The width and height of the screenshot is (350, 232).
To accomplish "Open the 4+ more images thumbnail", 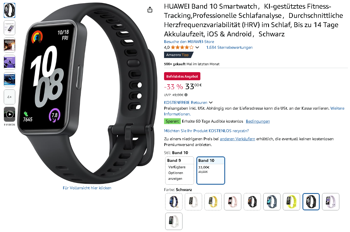I will tap(10, 97).
